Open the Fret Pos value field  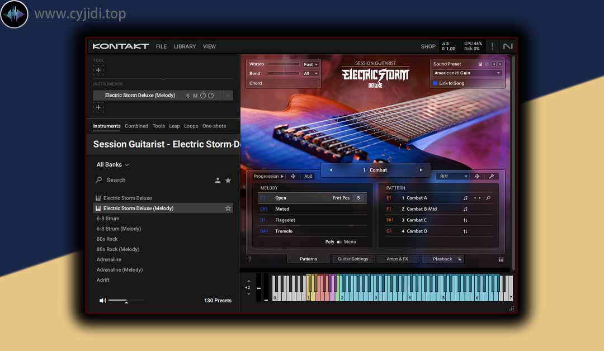tap(358, 198)
